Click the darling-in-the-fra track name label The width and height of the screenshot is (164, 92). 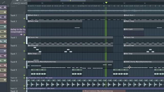click(x=18, y=31)
